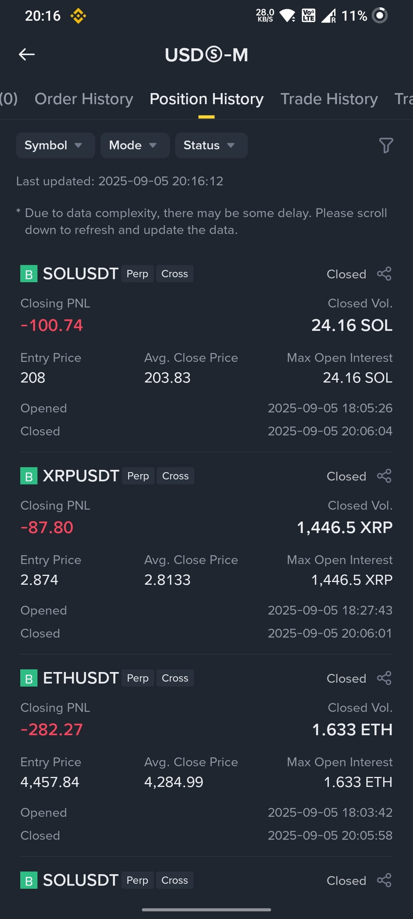The image size is (413, 919).
Task: Share the closed SOLUSDT -100.74 position
Action: tap(384, 274)
